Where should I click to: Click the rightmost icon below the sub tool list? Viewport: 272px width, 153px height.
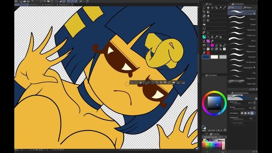point(257,89)
